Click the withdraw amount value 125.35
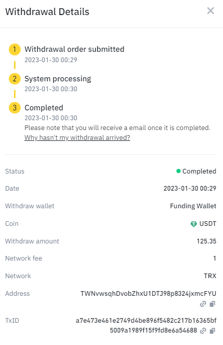Screen dimensions: 223x345 click(x=206, y=241)
